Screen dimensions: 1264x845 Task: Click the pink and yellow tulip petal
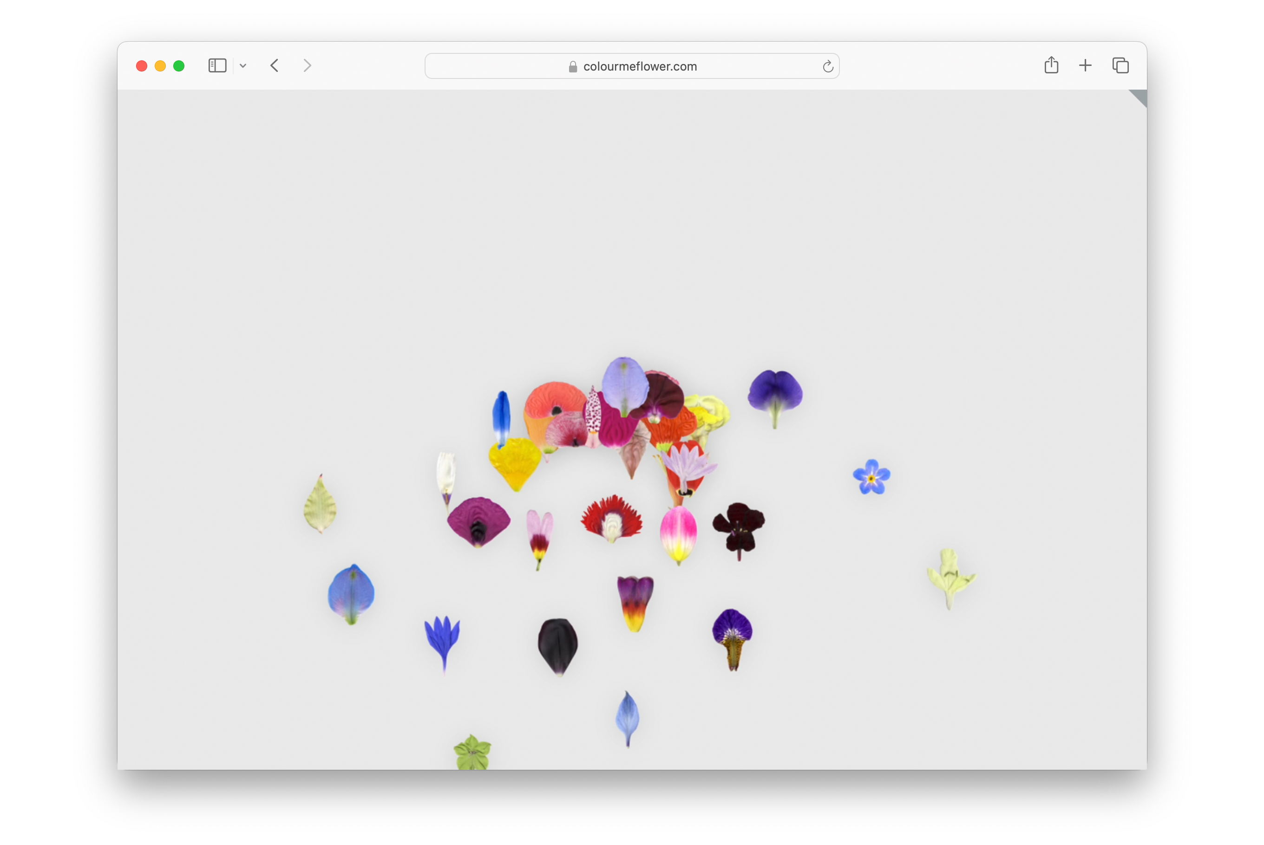(x=678, y=533)
